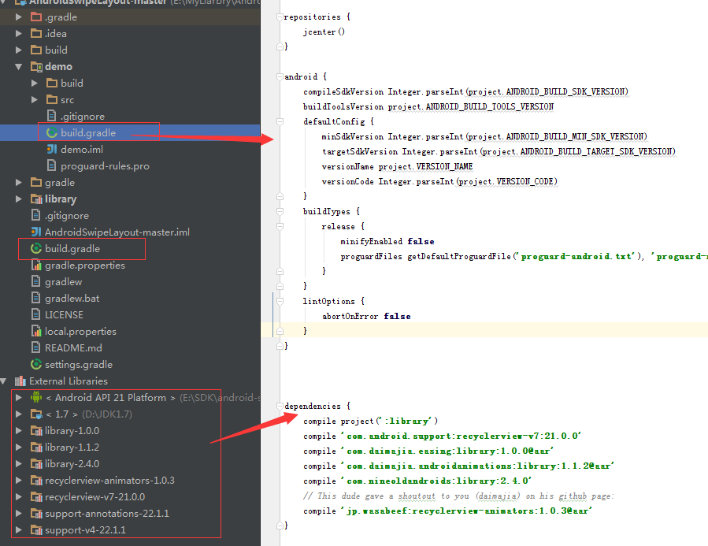Click the recyclerview-v7:21.0.0 dependency string

tap(461, 436)
